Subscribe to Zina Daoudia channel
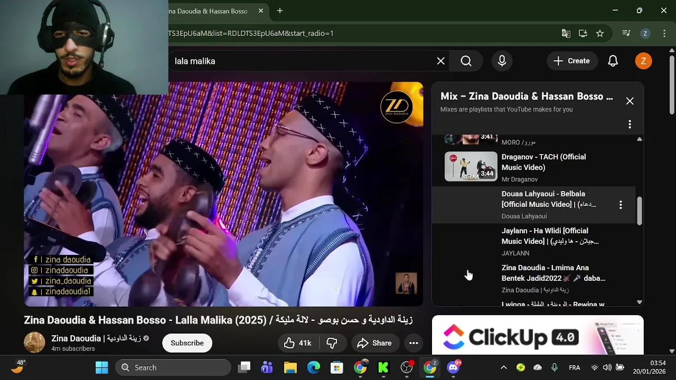 187,343
